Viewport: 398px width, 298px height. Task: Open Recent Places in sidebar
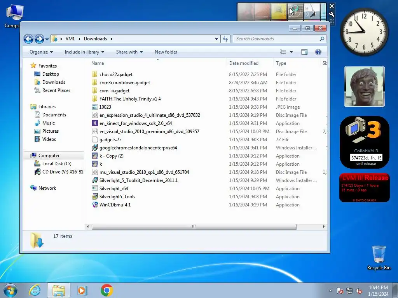pyautogui.click(x=56, y=90)
